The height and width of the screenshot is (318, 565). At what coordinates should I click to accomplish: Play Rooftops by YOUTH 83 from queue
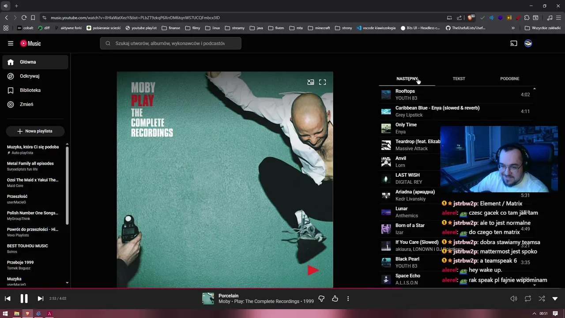[456, 95]
